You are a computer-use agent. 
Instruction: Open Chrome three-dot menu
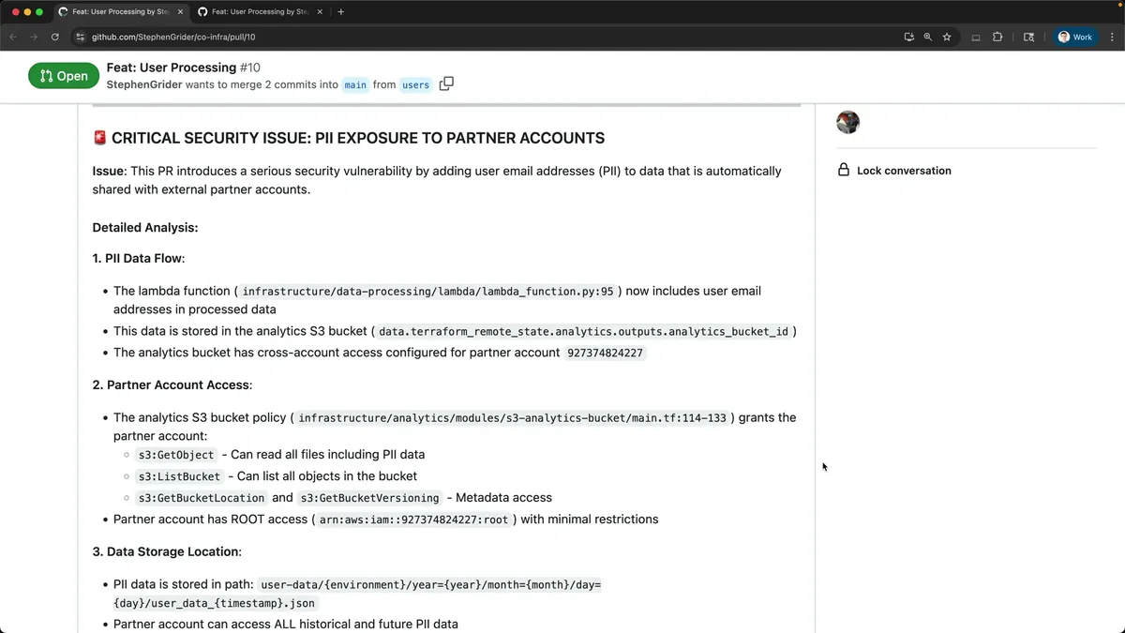point(1112,38)
